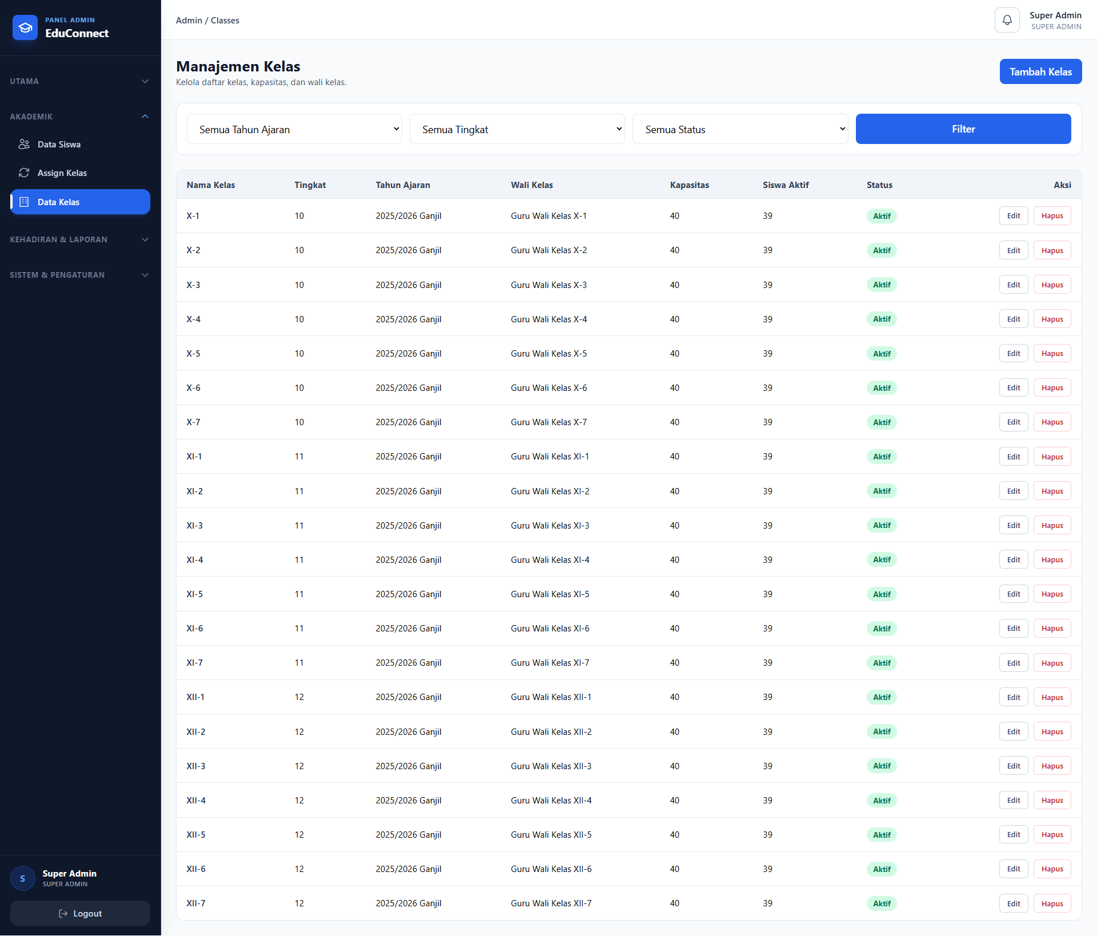Click the Data Siswa people icon
Viewport: 1097px width, 936px height.
tap(24, 144)
